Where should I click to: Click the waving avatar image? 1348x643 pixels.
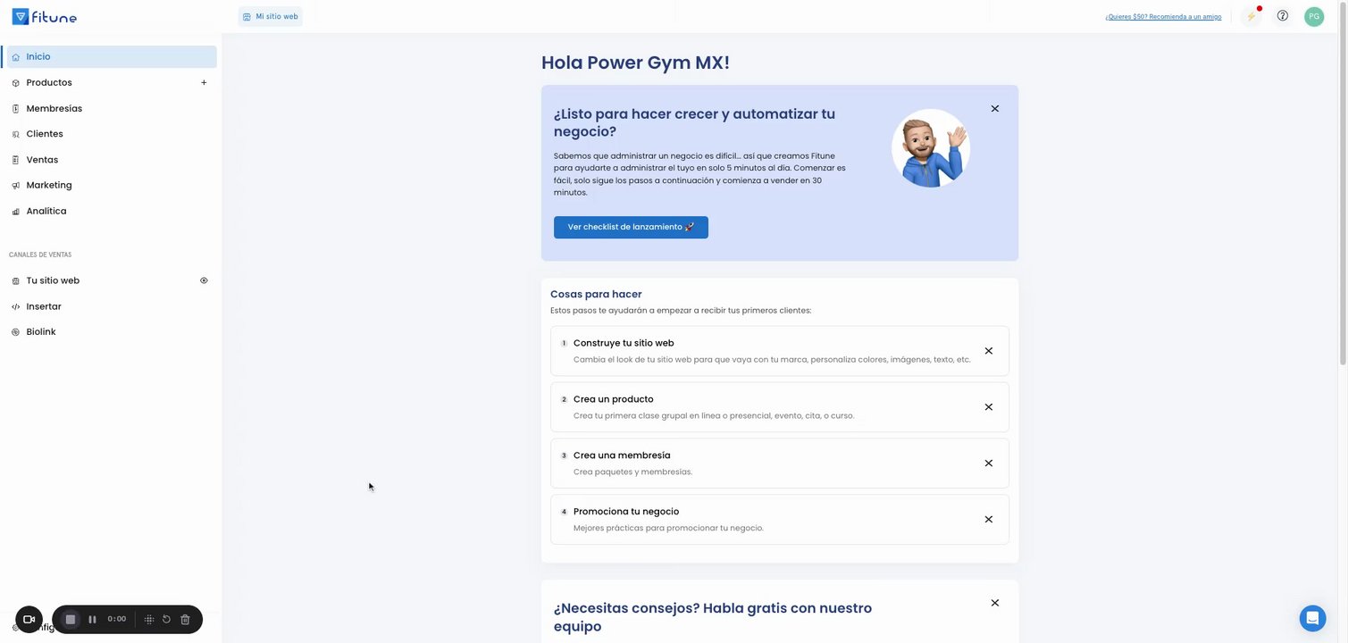(931, 148)
